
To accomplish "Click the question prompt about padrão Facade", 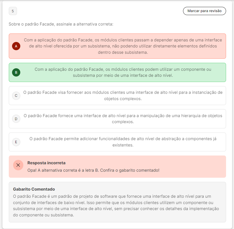I will pos(61,24).
